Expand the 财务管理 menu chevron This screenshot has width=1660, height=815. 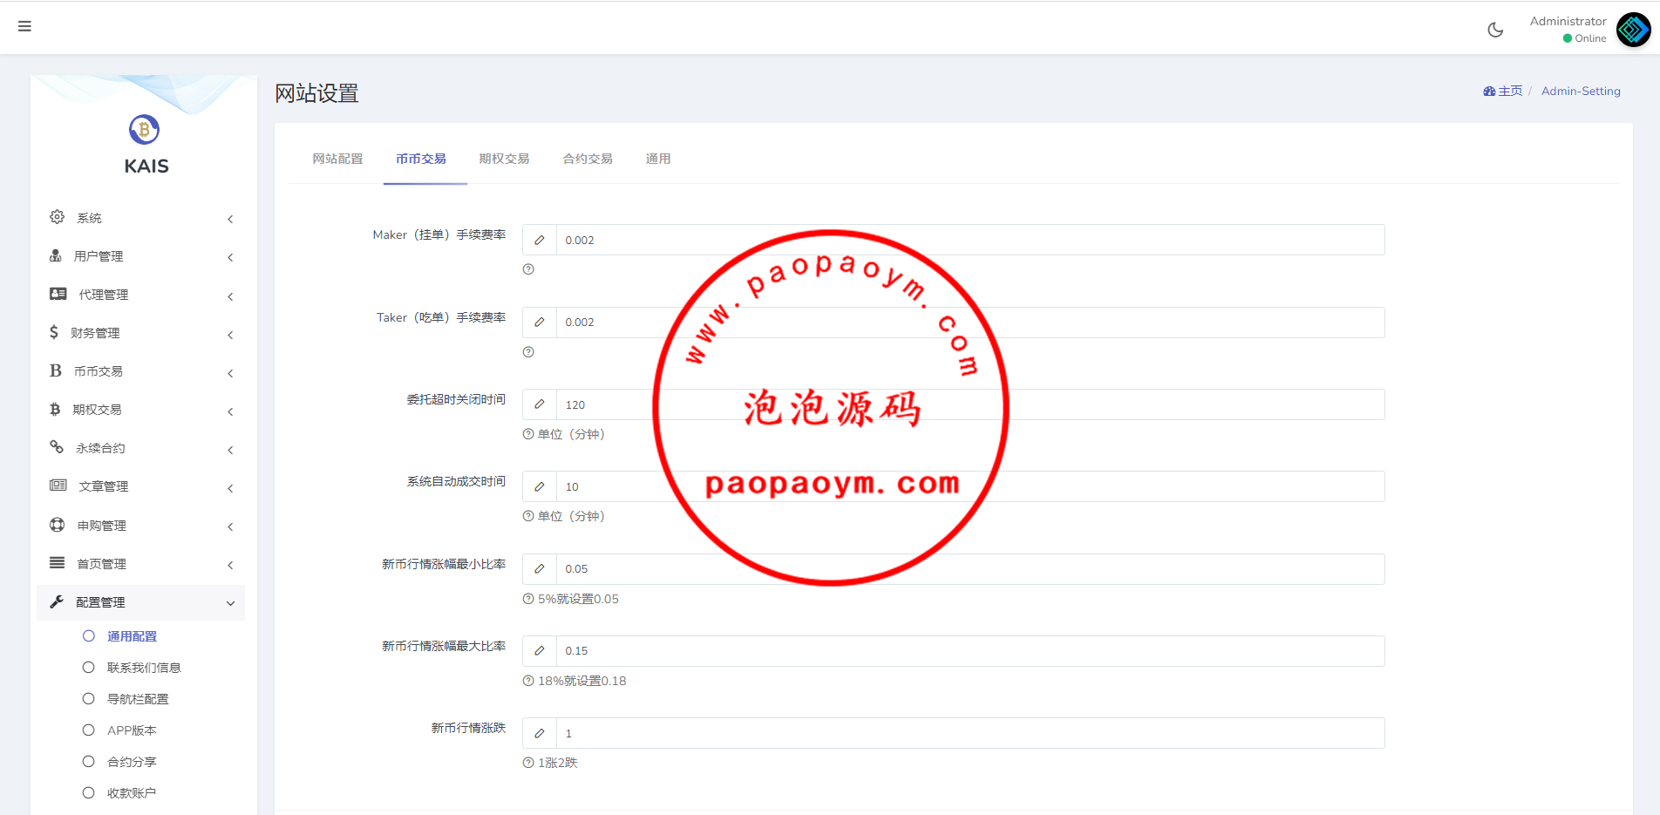(x=230, y=335)
